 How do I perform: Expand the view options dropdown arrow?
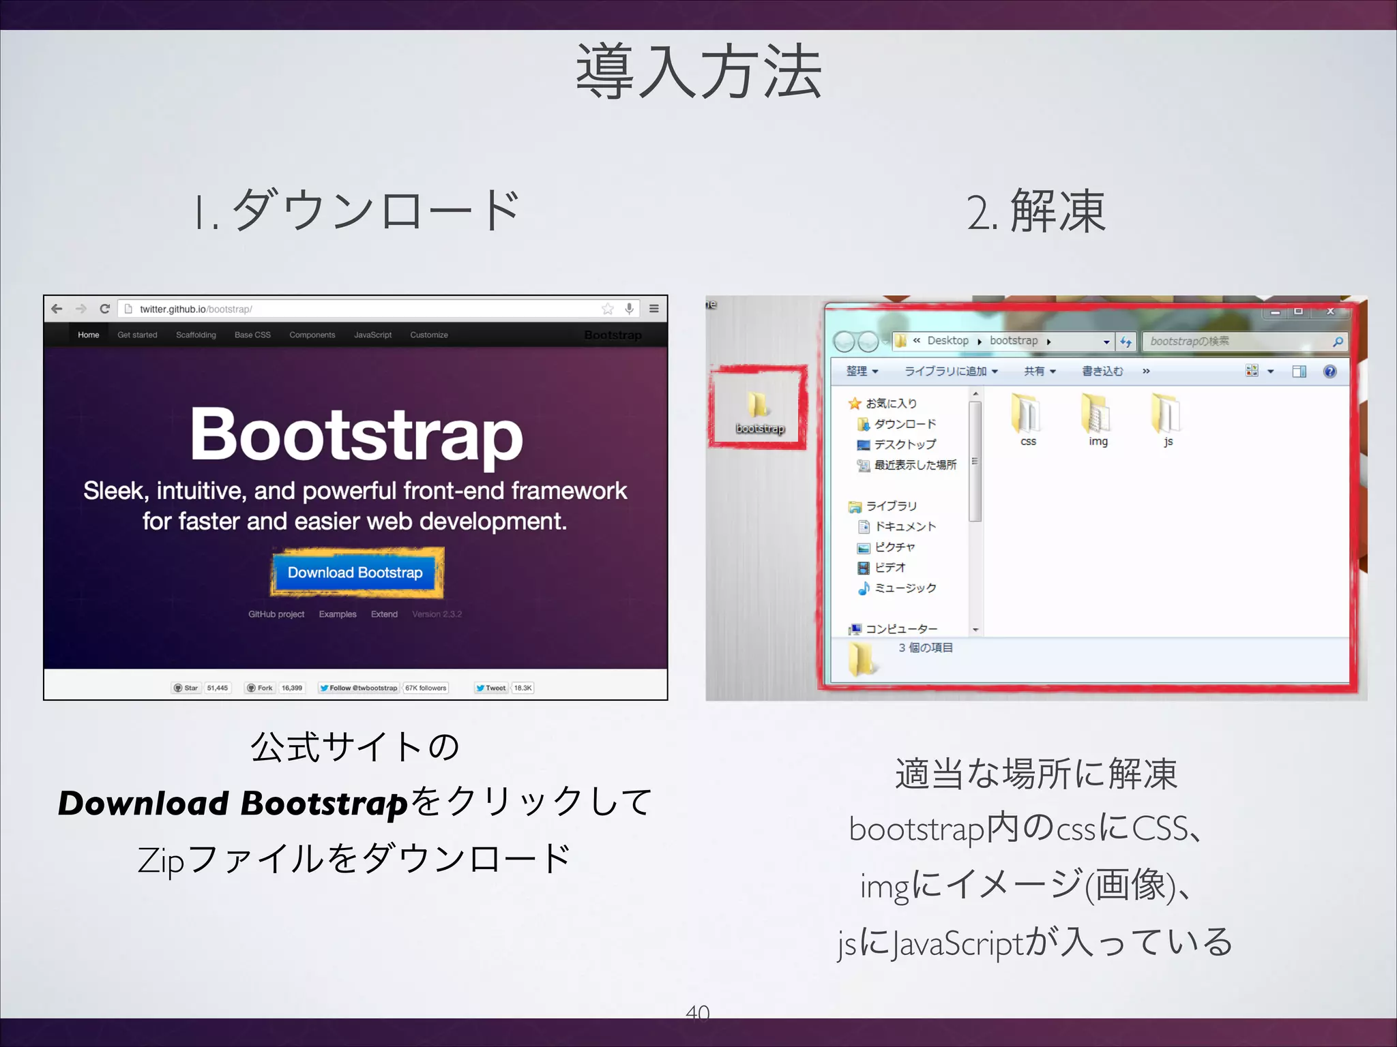click(x=1270, y=371)
